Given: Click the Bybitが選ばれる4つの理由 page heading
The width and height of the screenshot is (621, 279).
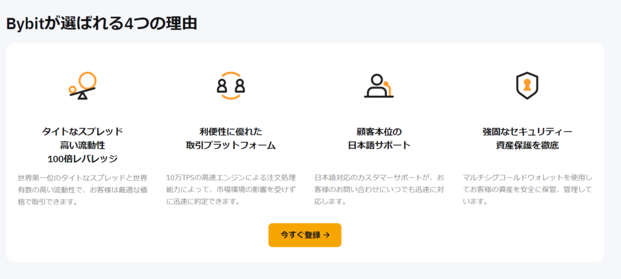Looking at the screenshot, I should 102,24.
